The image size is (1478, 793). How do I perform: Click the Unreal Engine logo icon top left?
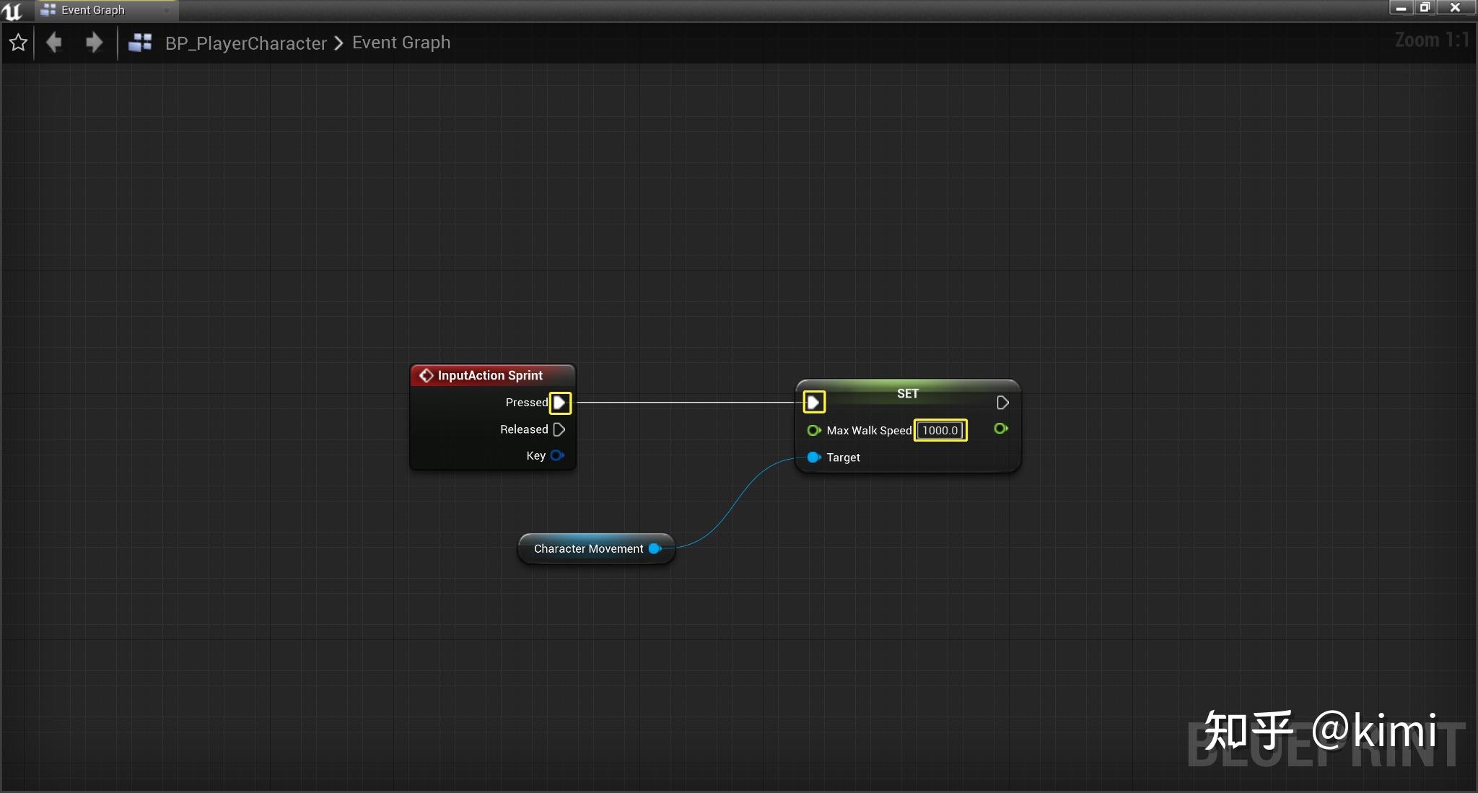pos(12,10)
